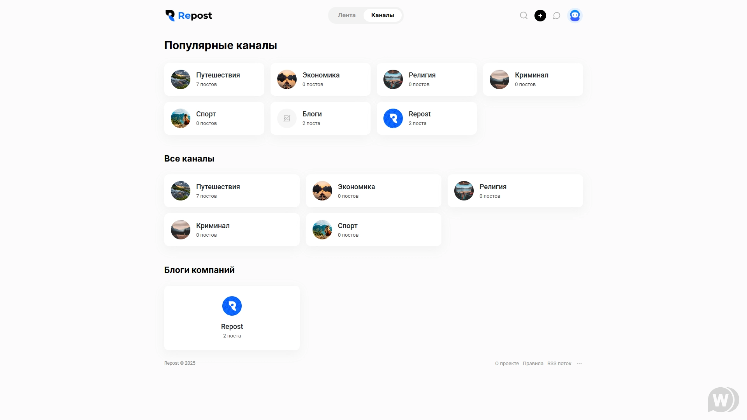Click the Repost icon in Блоги компаний

point(232,306)
